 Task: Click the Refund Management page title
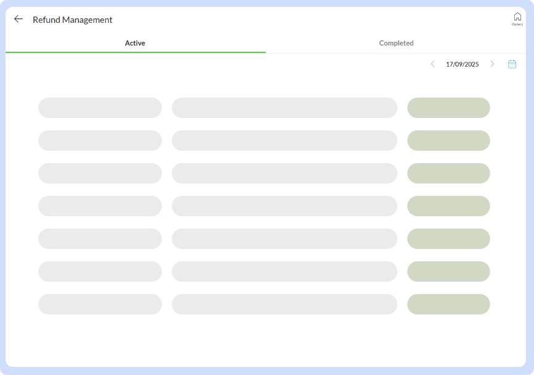pyautogui.click(x=72, y=20)
